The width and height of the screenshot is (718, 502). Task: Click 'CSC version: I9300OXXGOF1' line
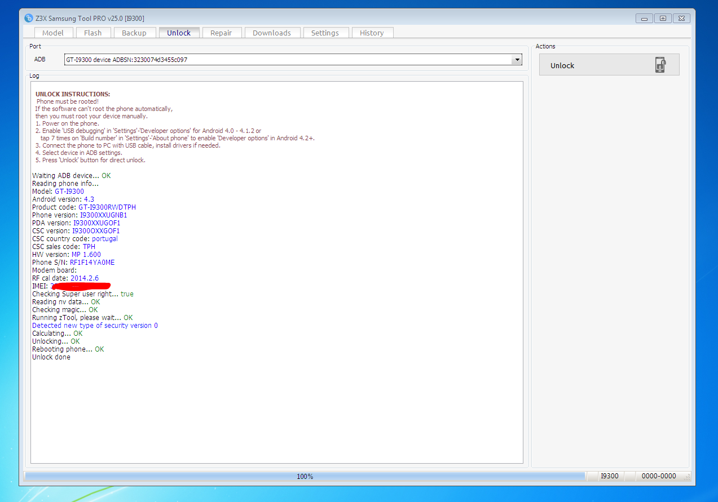[76, 231]
